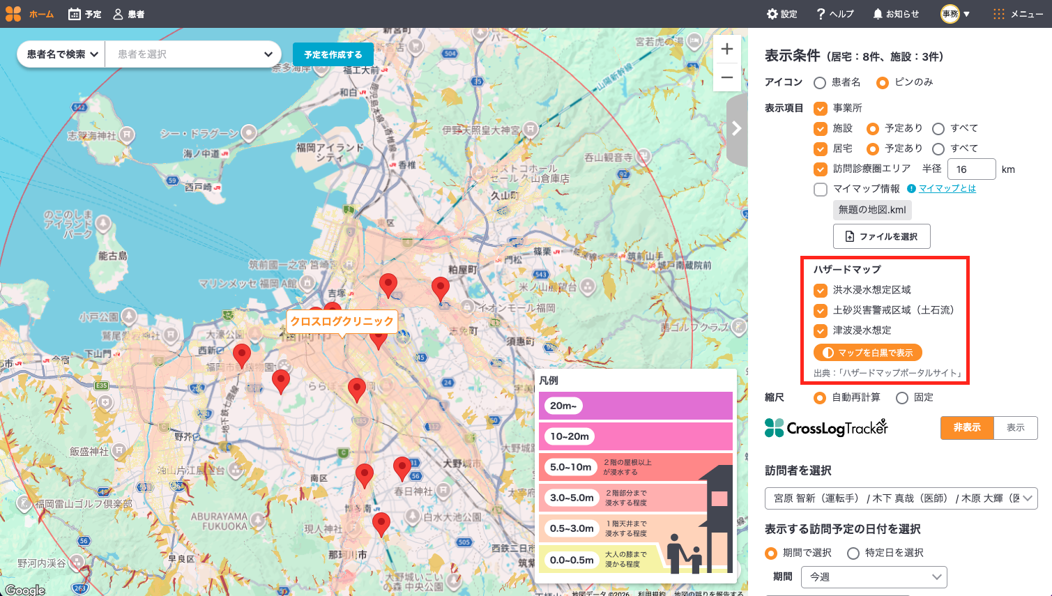Uncheck 洪水浸水想定区域 hazard checkbox
This screenshot has width=1052, height=596.
coord(821,291)
